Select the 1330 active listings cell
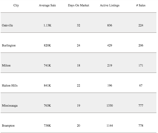158x133 pixels. pyautogui.click(x=110, y=106)
